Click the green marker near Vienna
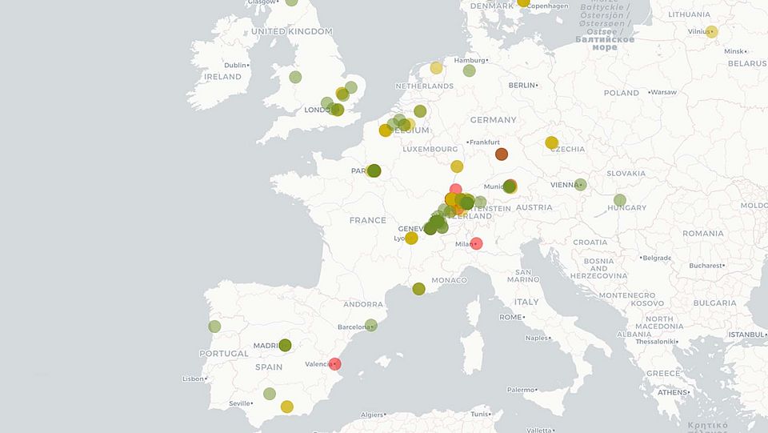 click(581, 185)
